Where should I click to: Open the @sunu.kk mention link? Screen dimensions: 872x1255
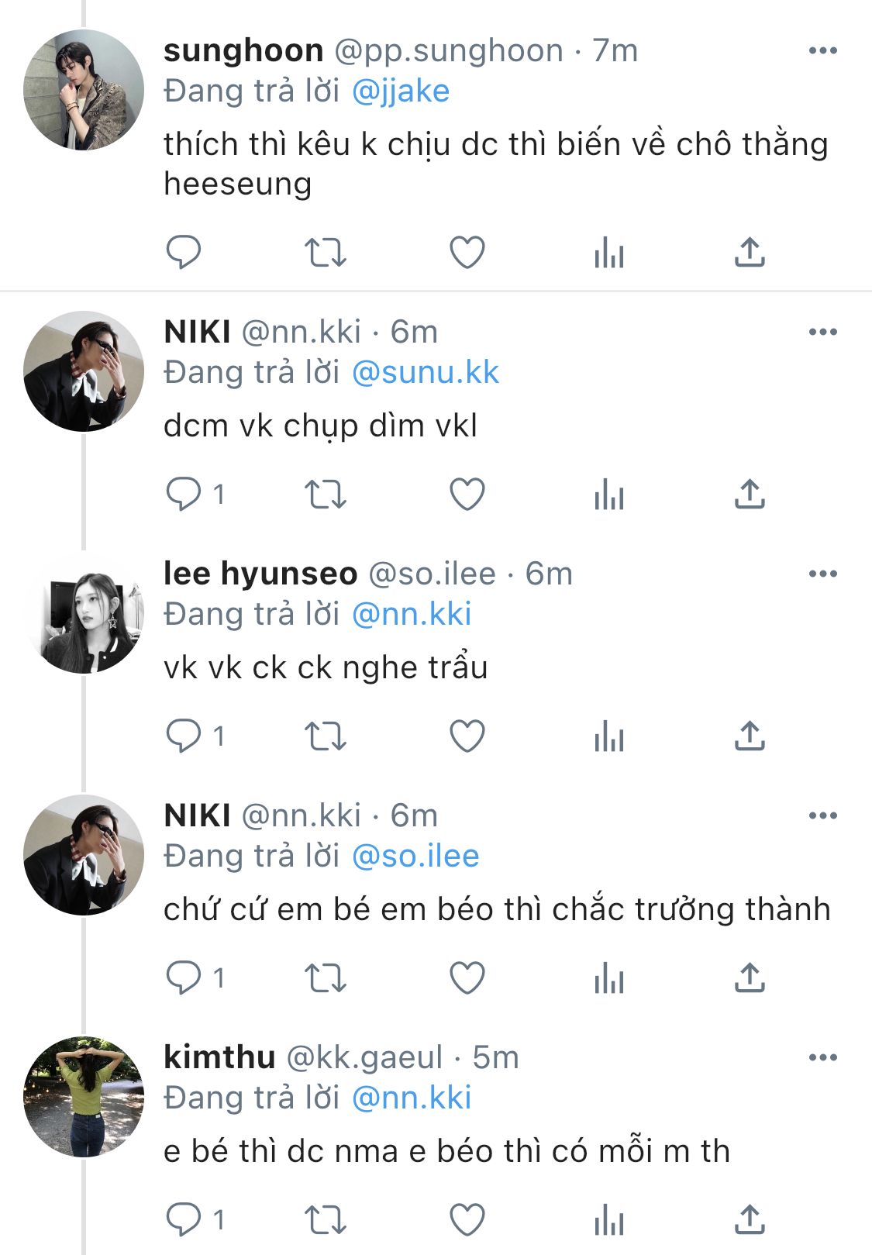click(x=426, y=373)
